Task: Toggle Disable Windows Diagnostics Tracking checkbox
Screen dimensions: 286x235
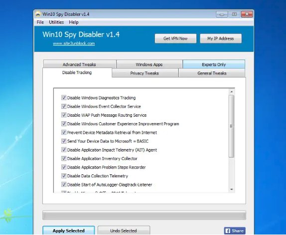Action: point(64,98)
